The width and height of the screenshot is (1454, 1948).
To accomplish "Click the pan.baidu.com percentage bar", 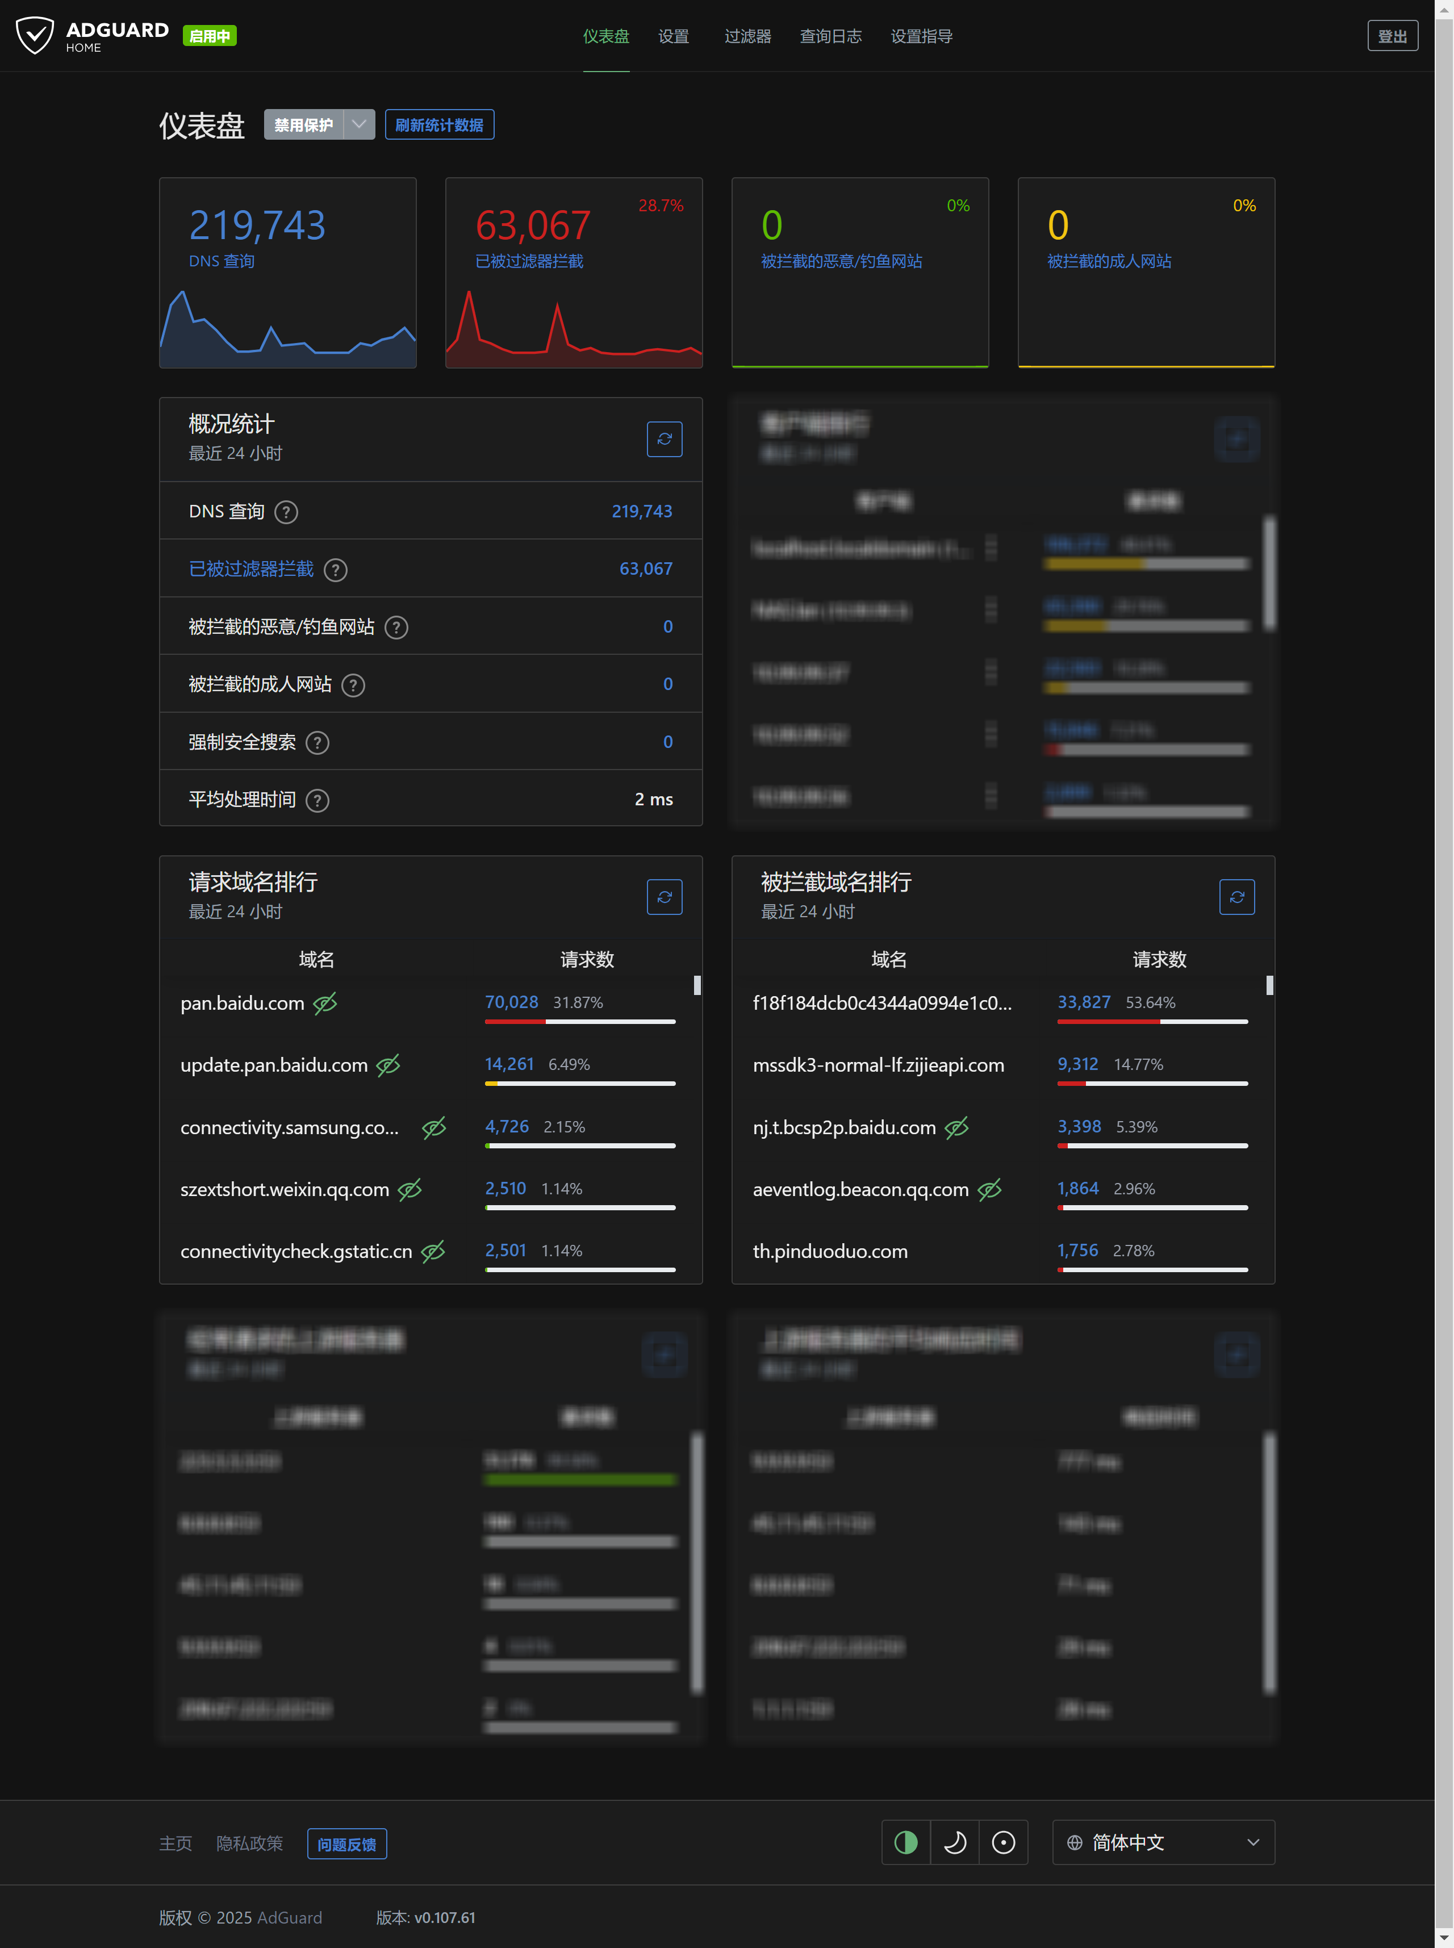I will (580, 1022).
